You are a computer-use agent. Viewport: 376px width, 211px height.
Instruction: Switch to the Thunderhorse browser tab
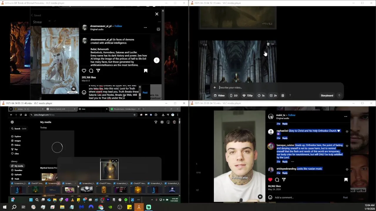pos(125,109)
